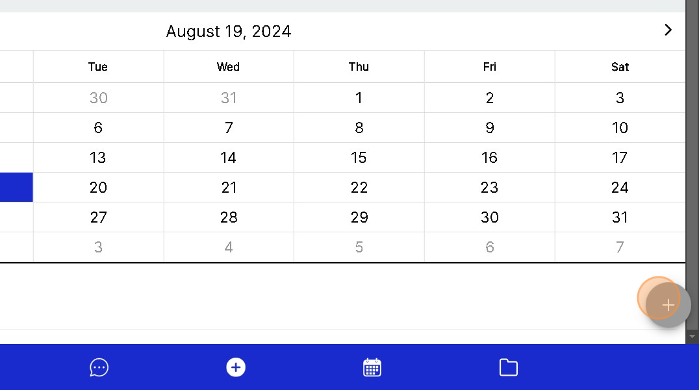Open the chat messages icon
Image resolution: width=699 pixels, height=390 pixels.
click(99, 367)
